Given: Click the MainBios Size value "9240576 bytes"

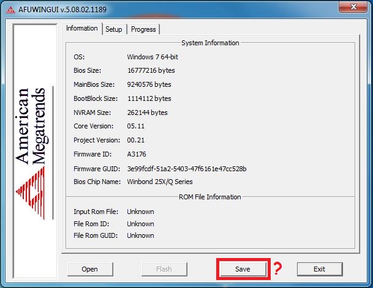Looking at the screenshot, I should pos(149,84).
